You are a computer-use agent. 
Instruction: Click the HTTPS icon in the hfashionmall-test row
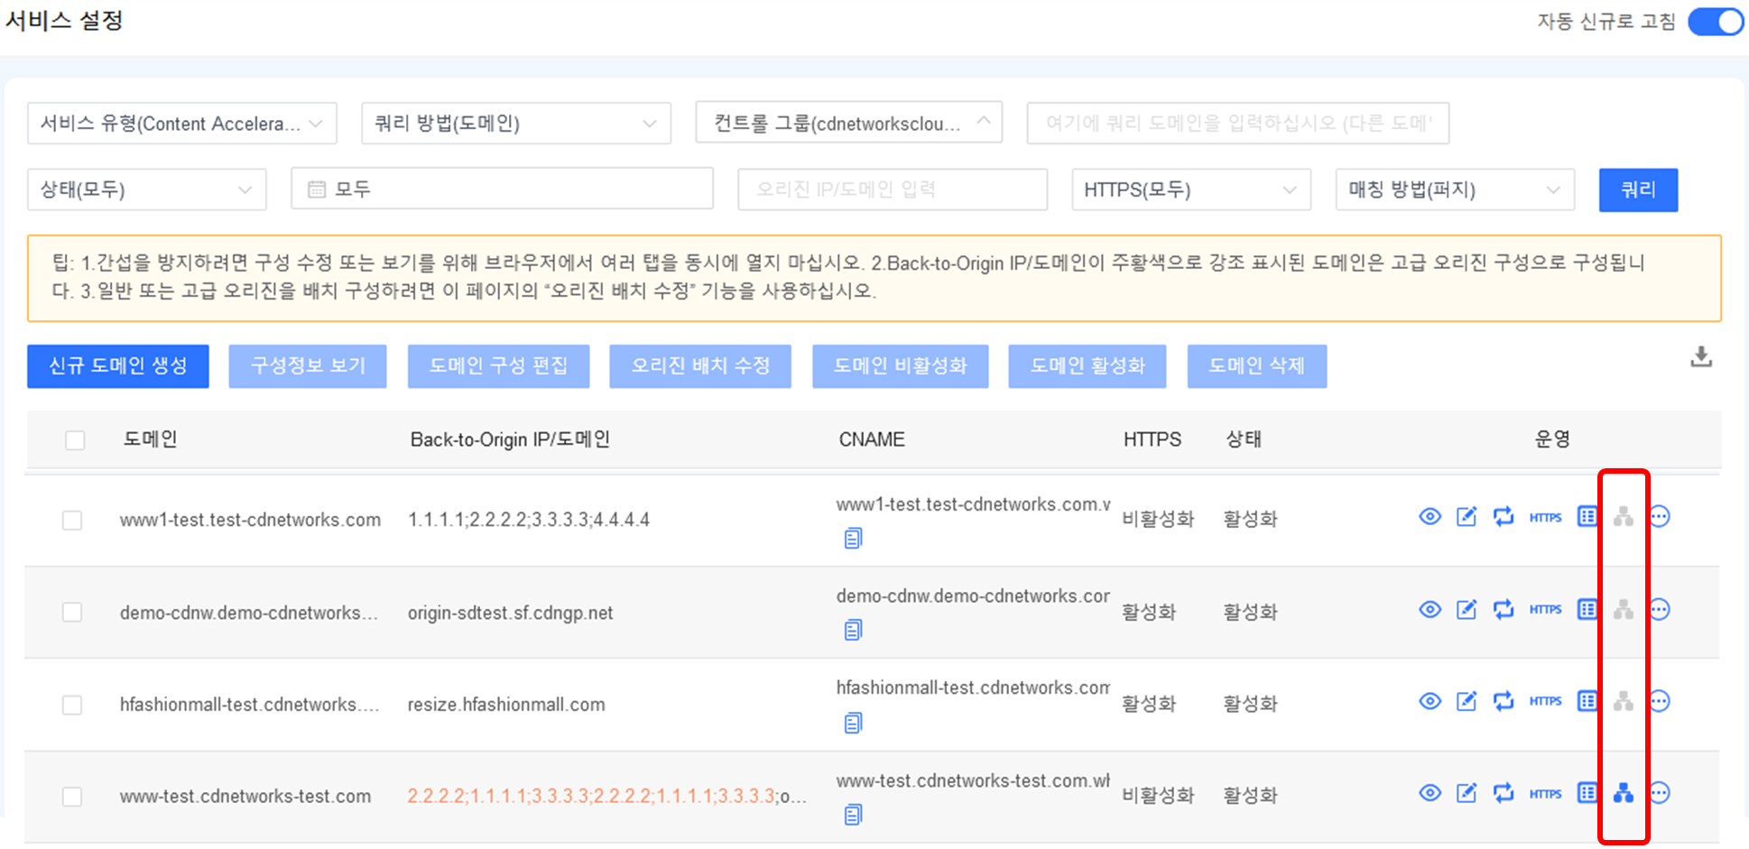click(1545, 702)
